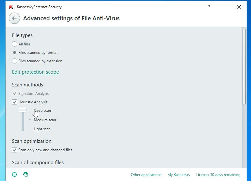This screenshot has width=251, height=181.
Task: Maximize the Kaspersky window
Action: [x=232, y=7]
